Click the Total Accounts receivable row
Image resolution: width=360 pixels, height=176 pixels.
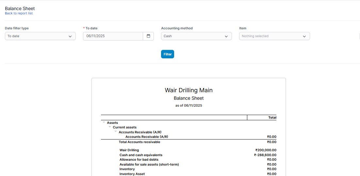point(139,142)
